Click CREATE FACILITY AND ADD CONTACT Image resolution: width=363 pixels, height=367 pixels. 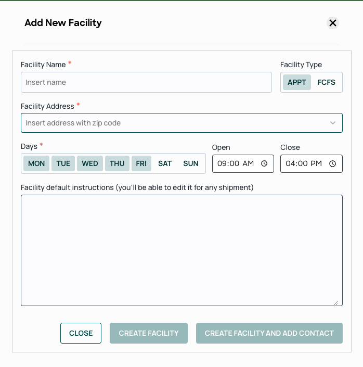point(269,333)
